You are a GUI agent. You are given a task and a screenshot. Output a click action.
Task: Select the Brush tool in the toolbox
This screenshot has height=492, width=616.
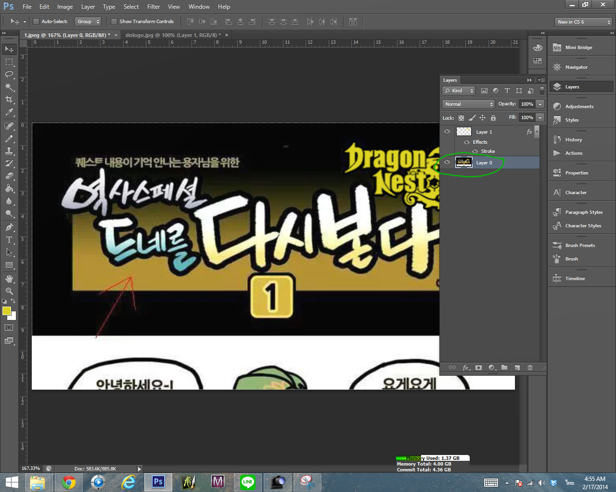9,138
